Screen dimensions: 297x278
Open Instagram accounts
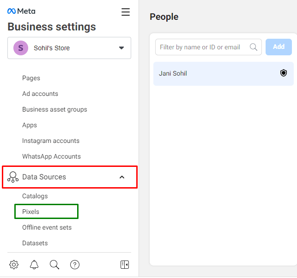click(51, 141)
